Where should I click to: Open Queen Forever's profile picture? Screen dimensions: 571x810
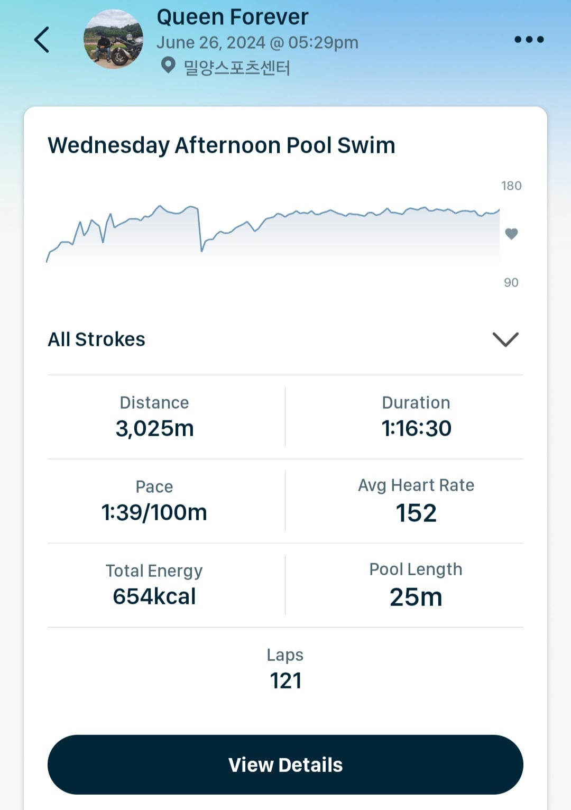click(x=113, y=40)
